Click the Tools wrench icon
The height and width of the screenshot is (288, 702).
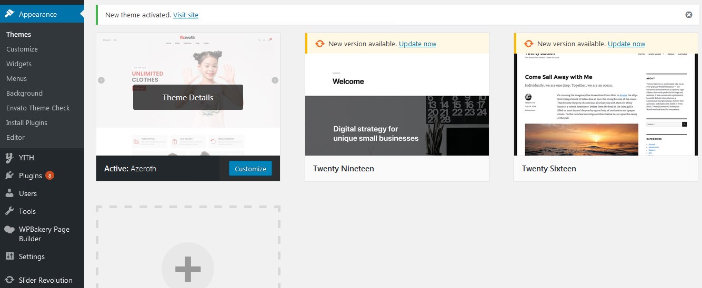point(9,211)
